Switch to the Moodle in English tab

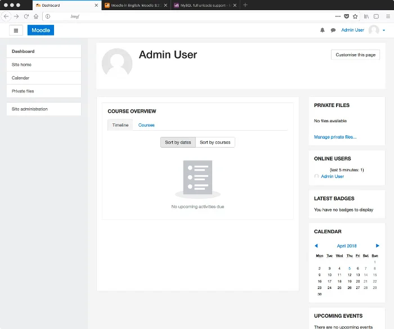(136, 5)
